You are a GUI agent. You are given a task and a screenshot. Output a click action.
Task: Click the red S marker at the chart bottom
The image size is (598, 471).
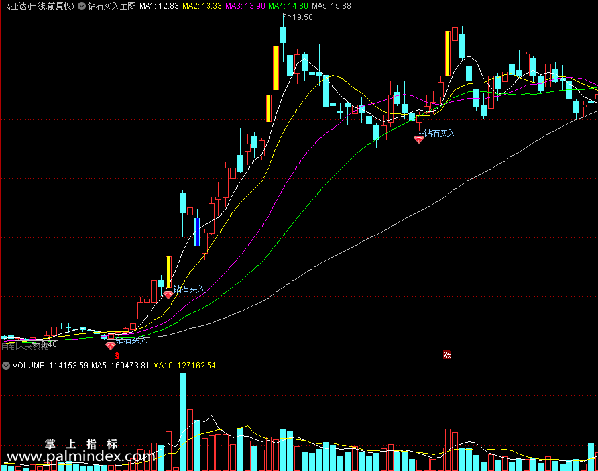(117, 356)
